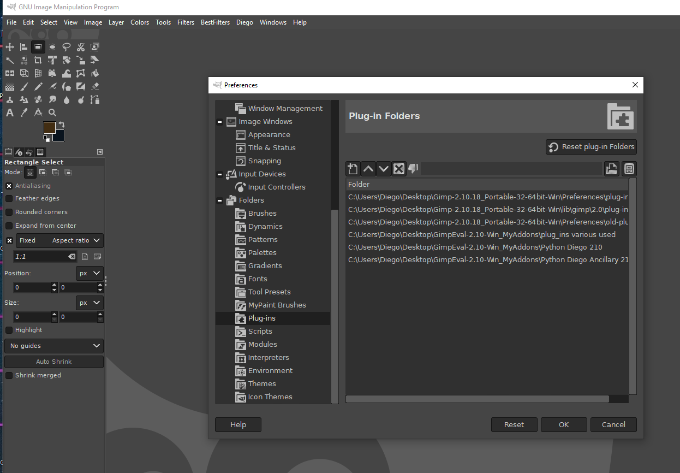Collapse the Image Windows tree node
The height and width of the screenshot is (473, 680).
(x=219, y=122)
